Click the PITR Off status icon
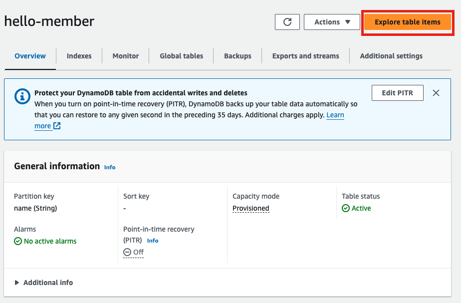 pos(127,252)
